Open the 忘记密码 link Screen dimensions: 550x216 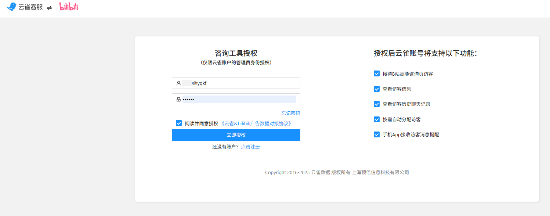click(291, 113)
